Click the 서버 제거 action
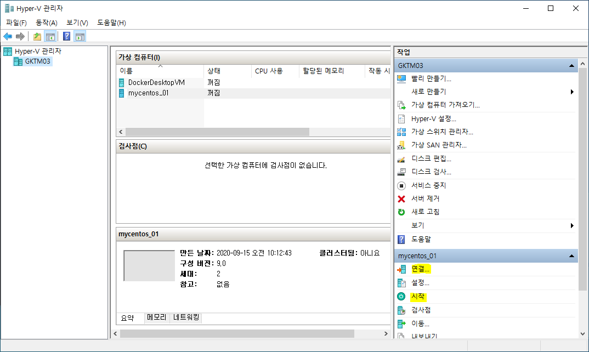Screen dimensions: 589x352 [x=425, y=198]
